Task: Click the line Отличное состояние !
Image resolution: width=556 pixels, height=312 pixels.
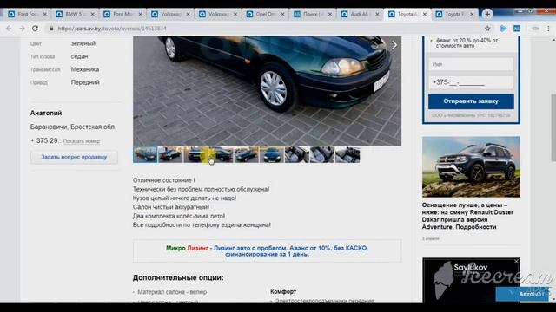Action: 164,180
